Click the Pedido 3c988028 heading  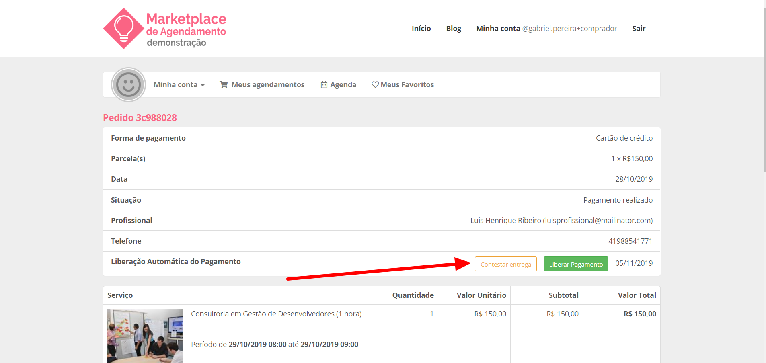pos(140,117)
